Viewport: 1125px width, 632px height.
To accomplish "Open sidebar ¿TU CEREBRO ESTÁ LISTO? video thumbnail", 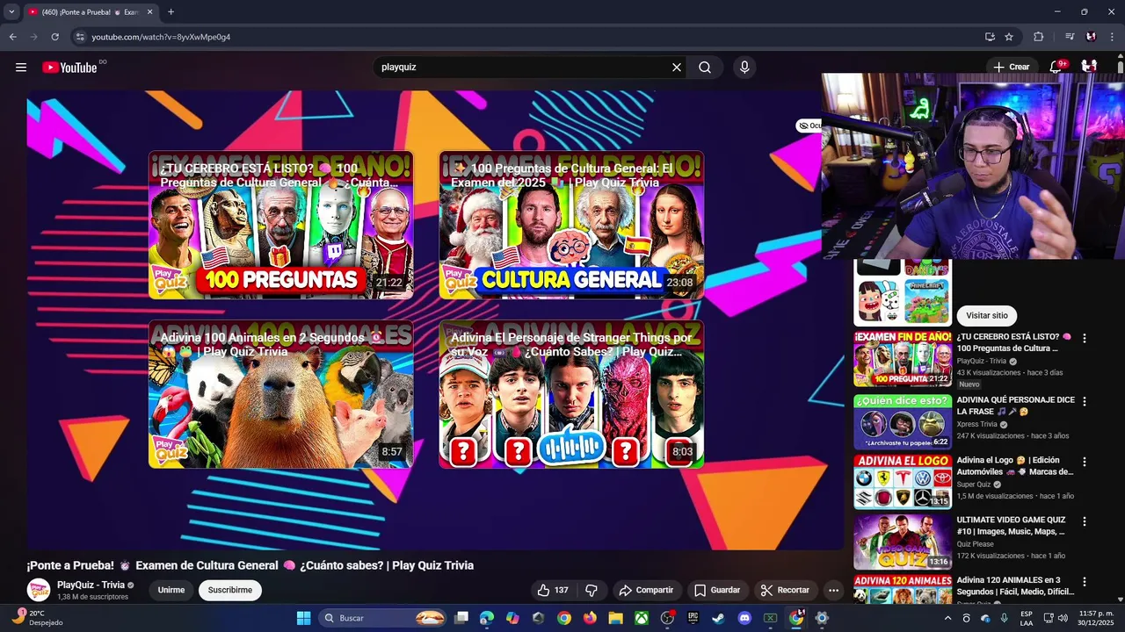I will (x=903, y=359).
